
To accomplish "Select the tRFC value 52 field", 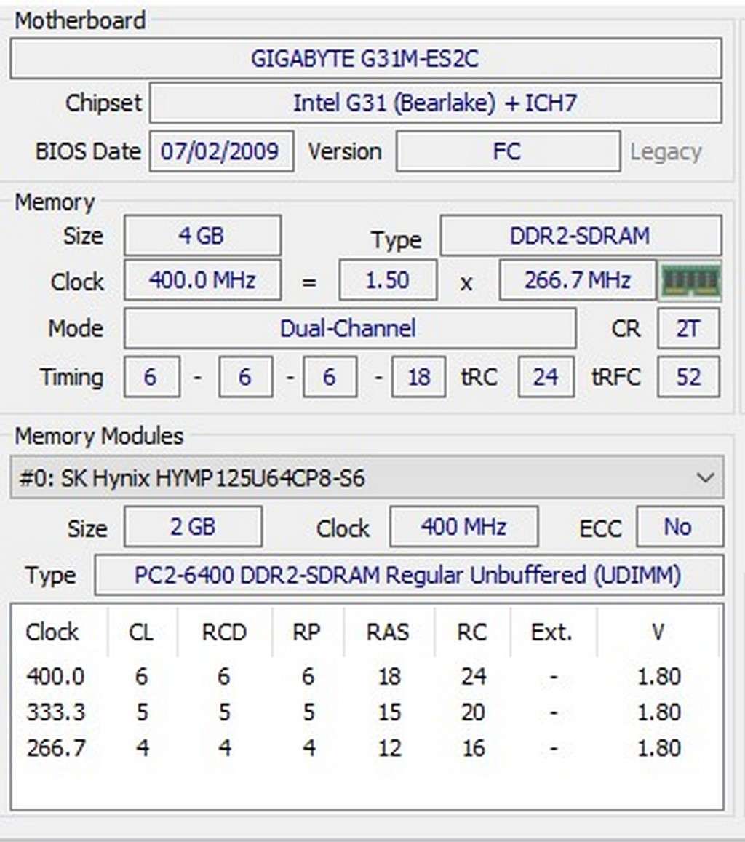I will pos(688,377).
